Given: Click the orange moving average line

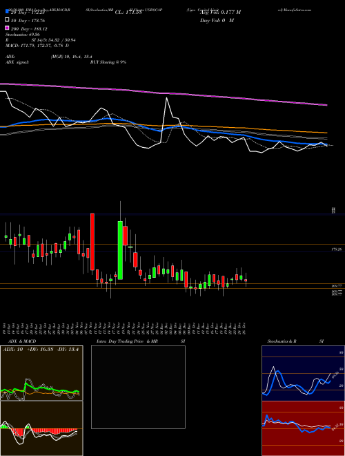Looking at the screenshot, I should coord(164,126).
